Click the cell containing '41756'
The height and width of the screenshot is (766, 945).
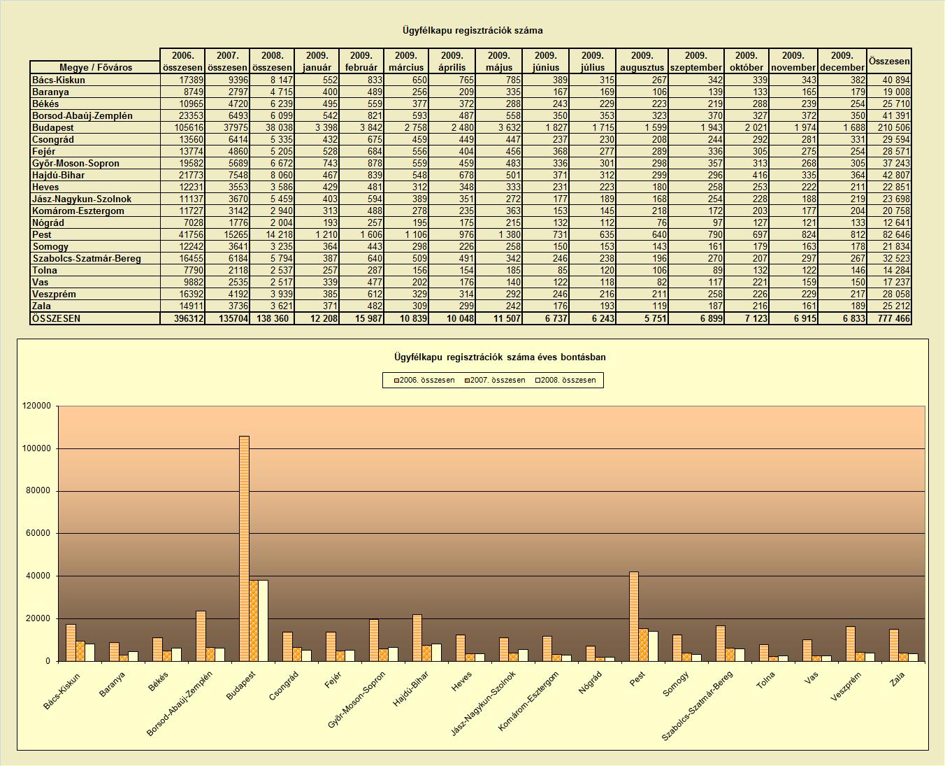[182, 234]
